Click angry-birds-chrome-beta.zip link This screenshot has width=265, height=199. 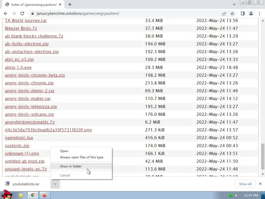click(x=35, y=75)
